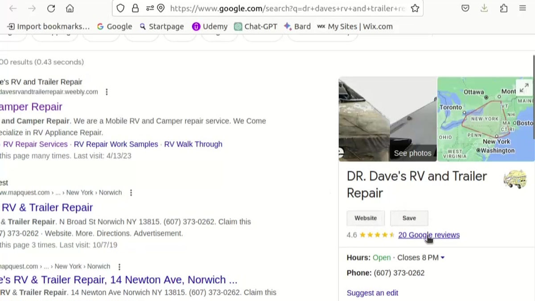Screen dimensions: 535x301
Task: Open the Google bookmark
Action: pos(115,26)
